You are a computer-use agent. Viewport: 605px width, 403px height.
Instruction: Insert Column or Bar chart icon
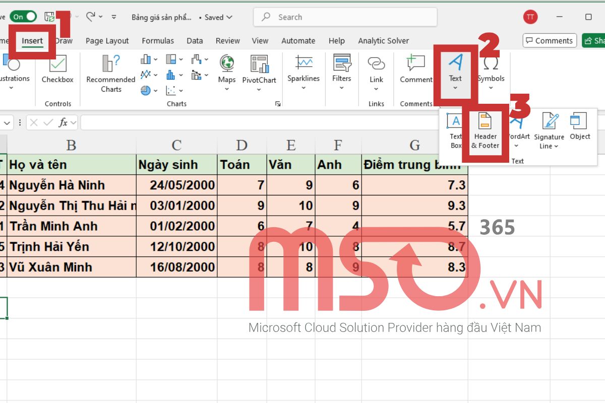pos(149,59)
